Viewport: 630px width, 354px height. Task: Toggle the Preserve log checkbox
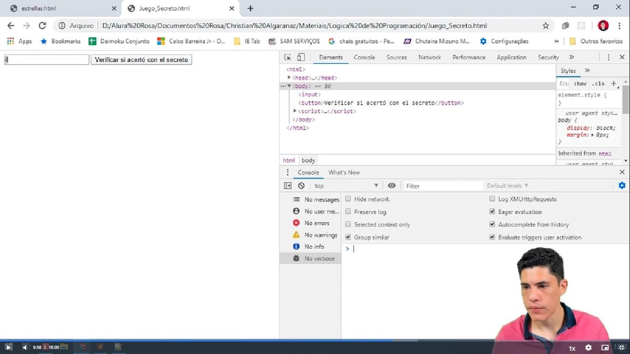pyautogui.click(x=348, y=212)
